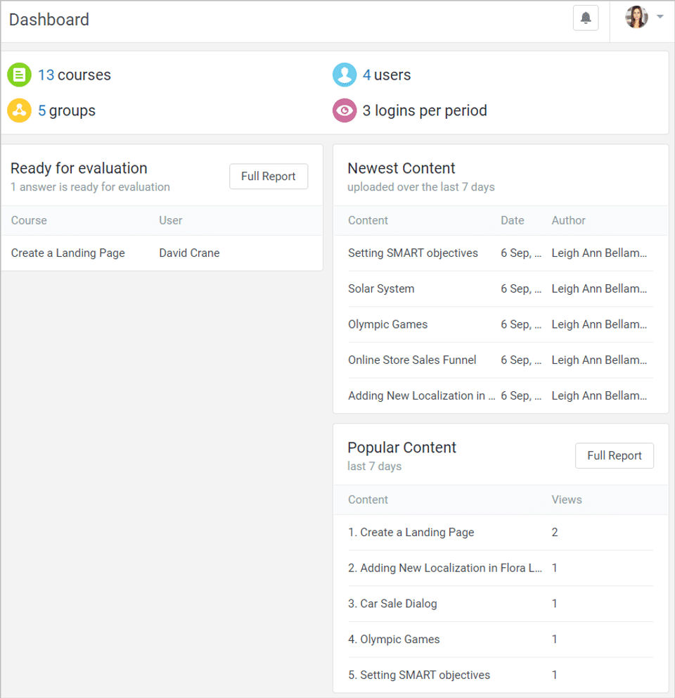Open Full Report for Ready for evaluation

tap(269, 177)
